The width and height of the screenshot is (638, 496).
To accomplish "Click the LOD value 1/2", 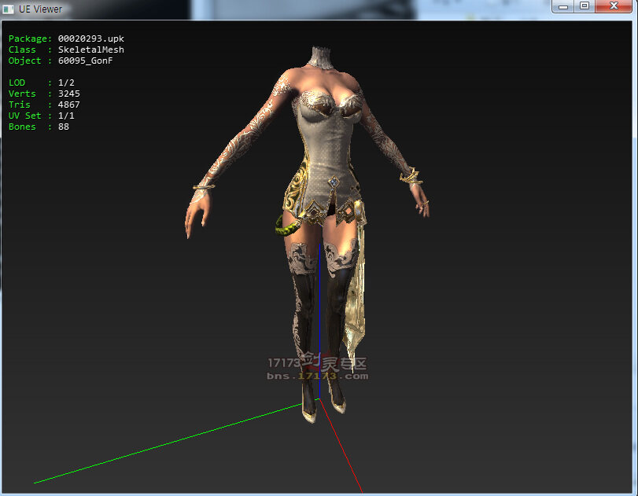I will coord(66,83).
